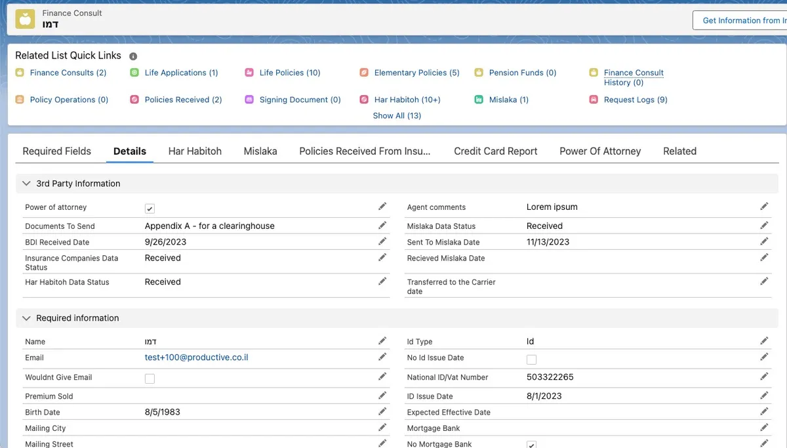Viewport: 787px width, 448px height.
Task: Click pencil icon for Documents To Send
Action: click(x=382, y=225)
